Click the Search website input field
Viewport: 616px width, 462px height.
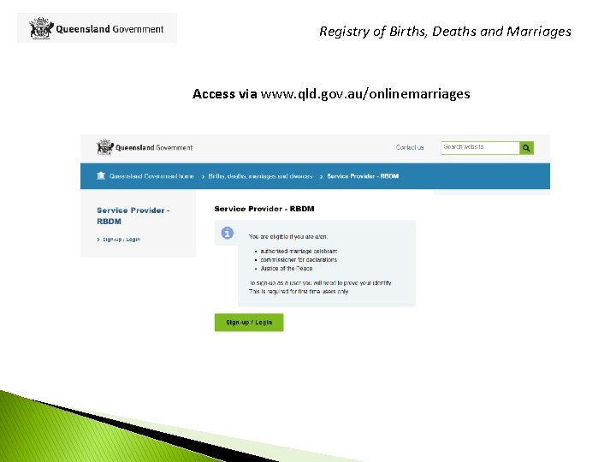480,148
